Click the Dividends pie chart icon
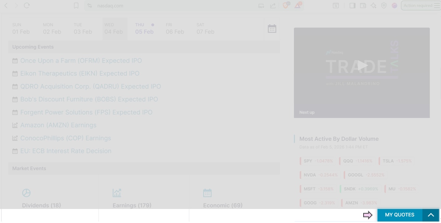The width and height of the screenshot is (441, 223). 26,193
